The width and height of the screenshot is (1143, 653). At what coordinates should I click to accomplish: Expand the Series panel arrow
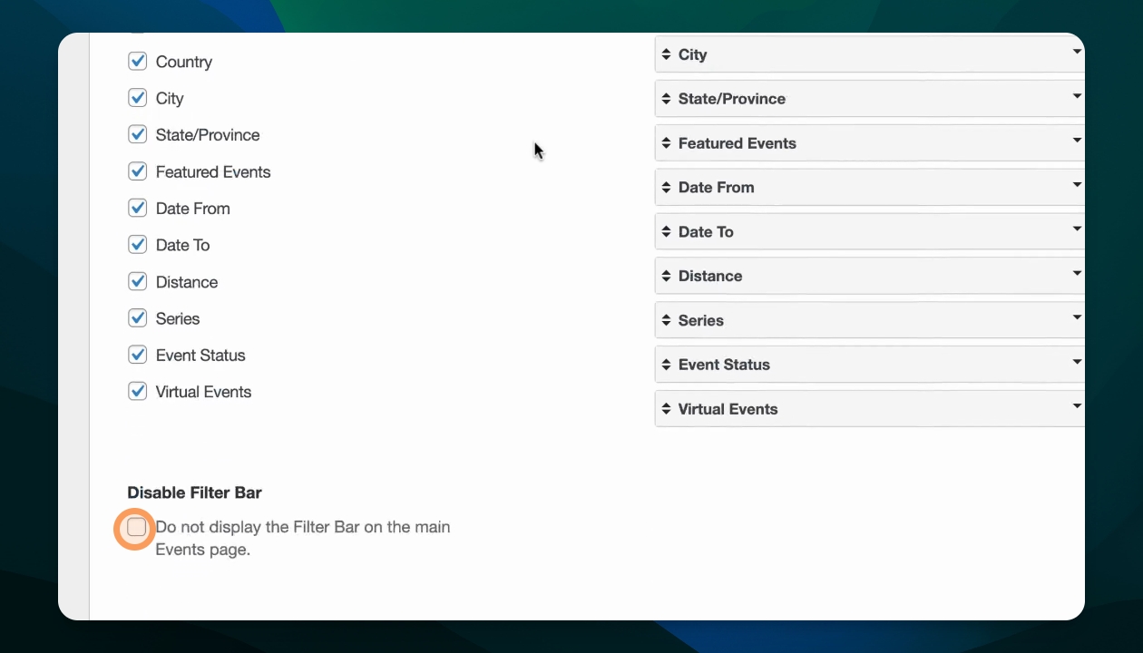point(1077,317)
